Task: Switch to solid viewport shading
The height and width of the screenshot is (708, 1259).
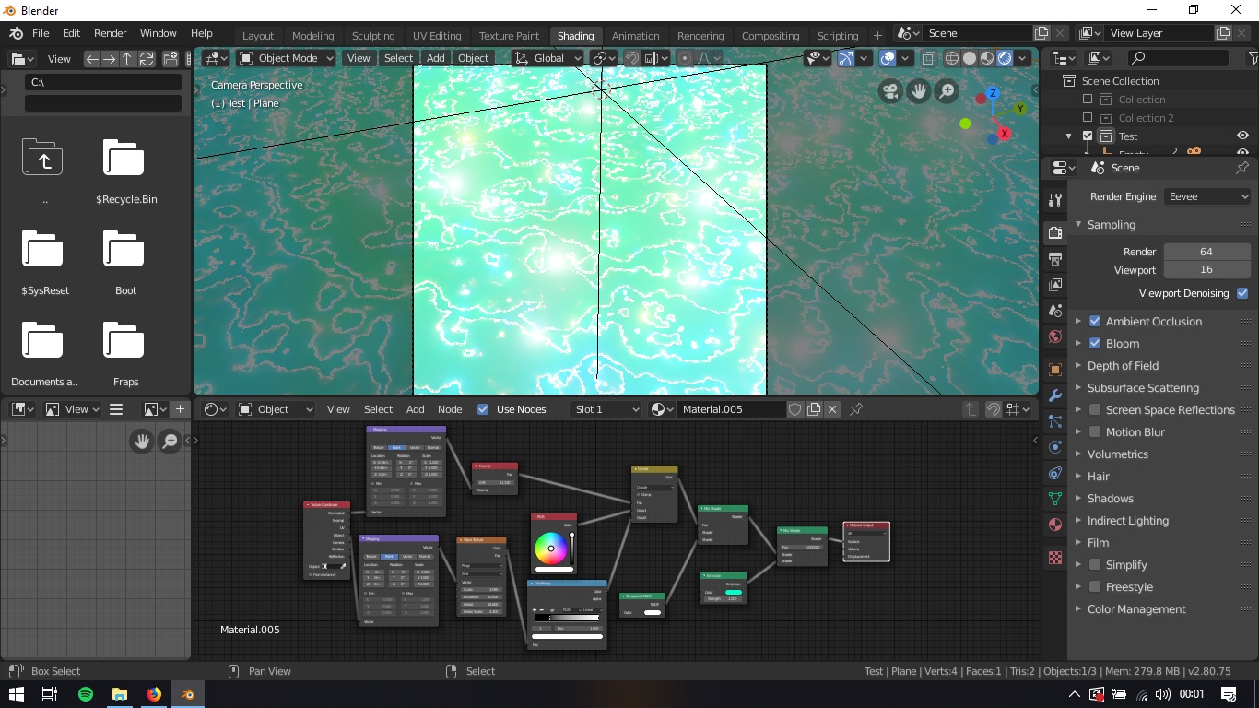Action: point(970,58)
